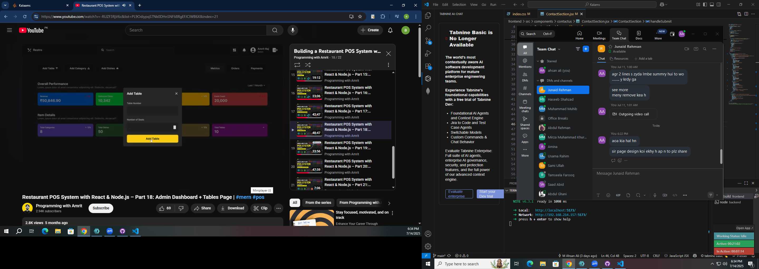
Task: Search within the Junaid Rehman chat
Action: [x=705, y=49]
